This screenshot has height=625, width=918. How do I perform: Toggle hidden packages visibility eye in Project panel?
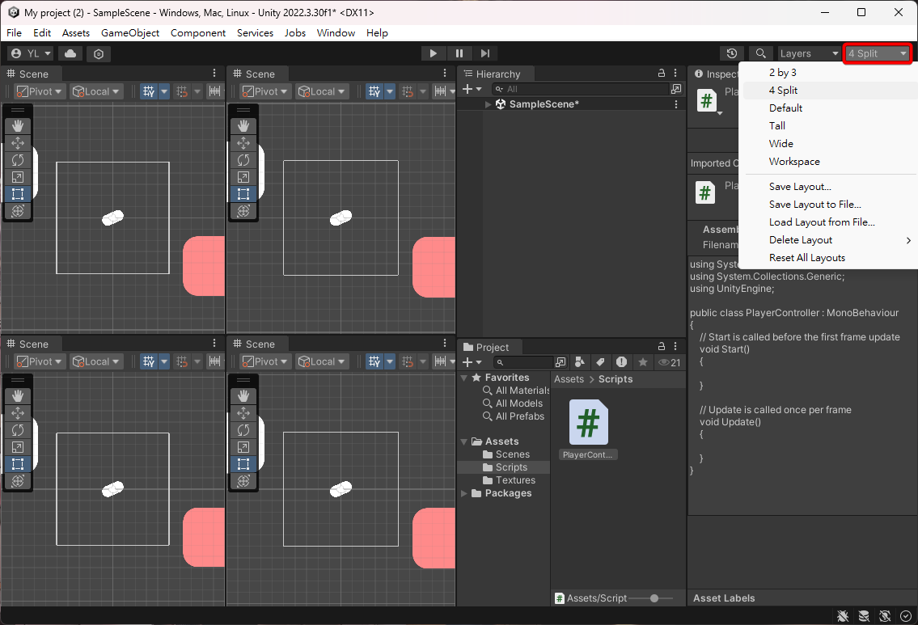pos(669,362)
